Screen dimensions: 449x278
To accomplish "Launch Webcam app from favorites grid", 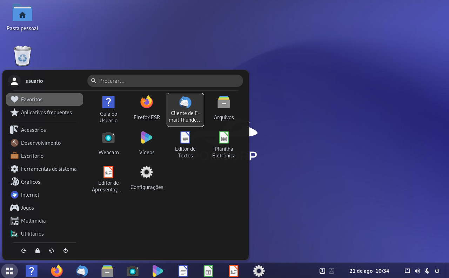I will pyautogui.click(x=108, y=144).
